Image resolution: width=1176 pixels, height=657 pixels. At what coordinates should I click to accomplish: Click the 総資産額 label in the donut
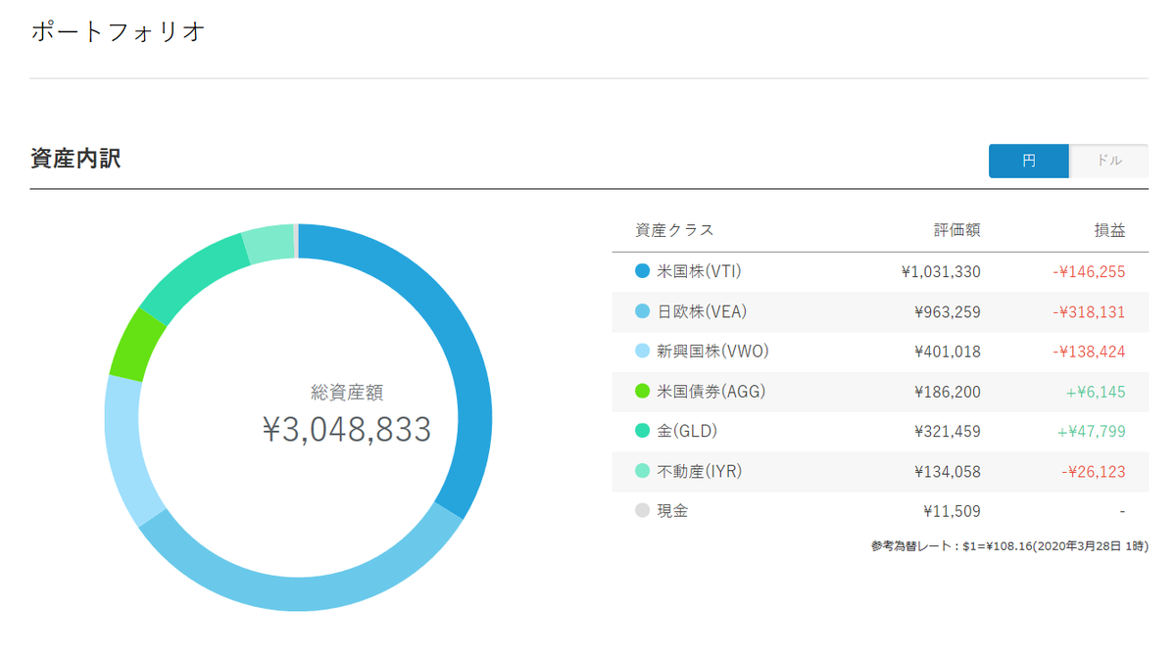[347, 393]
